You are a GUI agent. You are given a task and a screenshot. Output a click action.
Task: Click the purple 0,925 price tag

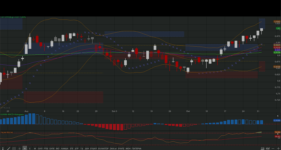(x=277, y=50)
